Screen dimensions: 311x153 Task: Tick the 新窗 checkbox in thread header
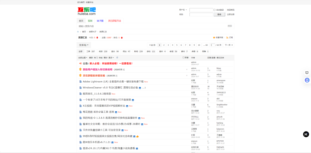pos(183,57)
